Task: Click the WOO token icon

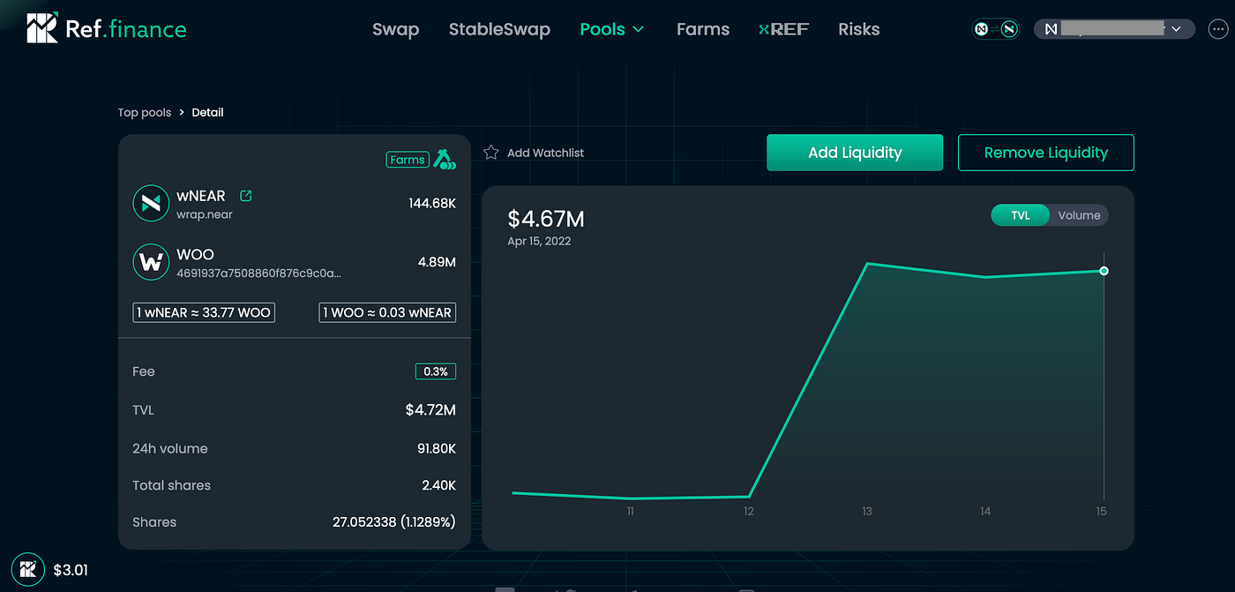Action: [x=151, y=262]
